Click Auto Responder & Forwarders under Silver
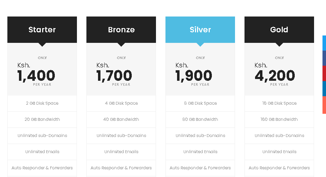 pos(200,168)
